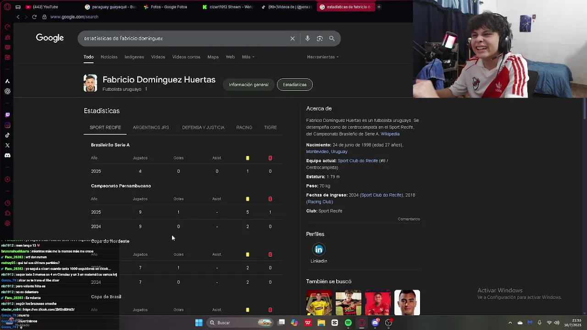
Task: Click the address bar URL
Action: [74, 17]
